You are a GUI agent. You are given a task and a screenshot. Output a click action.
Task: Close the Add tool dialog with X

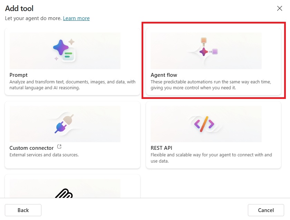coord(280,9)
